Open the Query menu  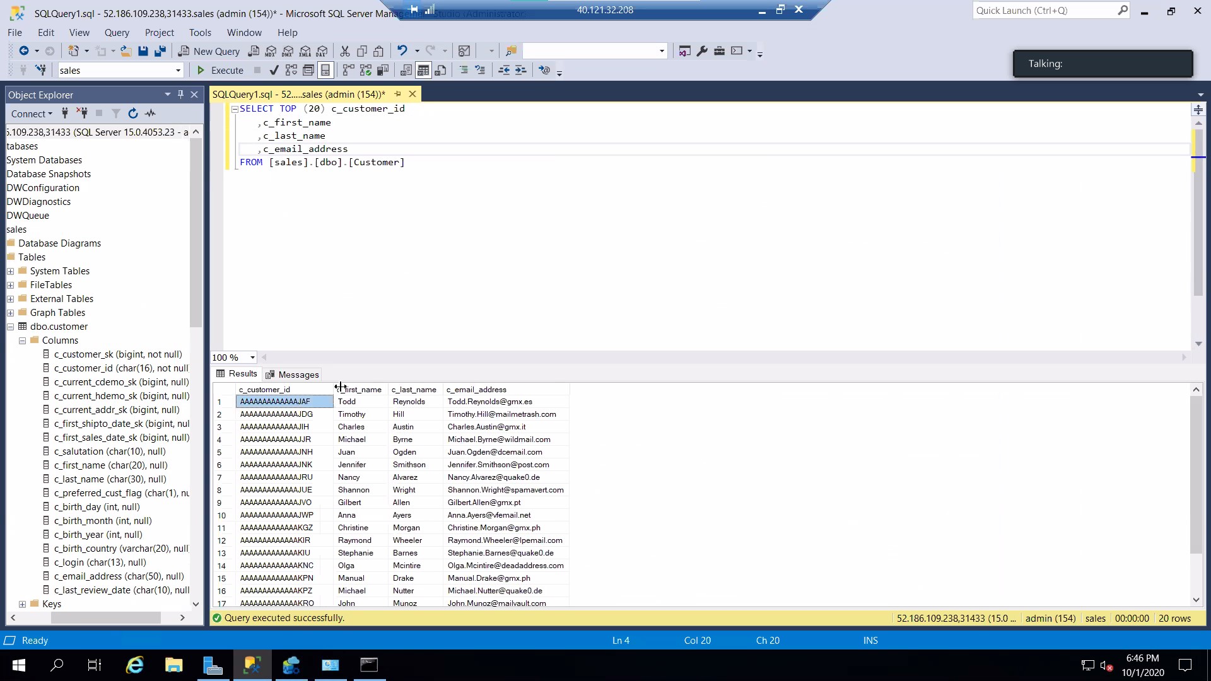[x=117, y=33]
